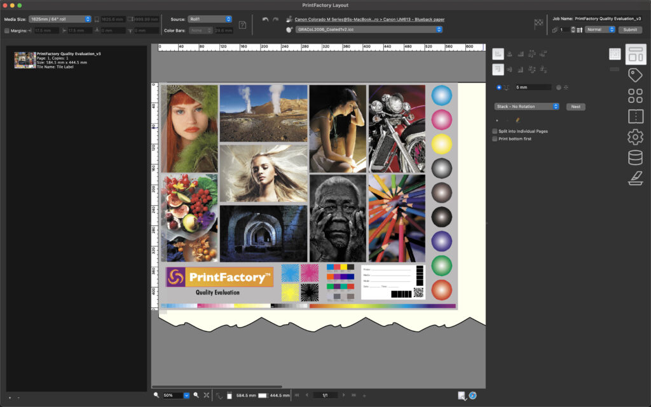
Task: Open the Stack - No Rotation dropdown
Action: click(x=526, y=106)
